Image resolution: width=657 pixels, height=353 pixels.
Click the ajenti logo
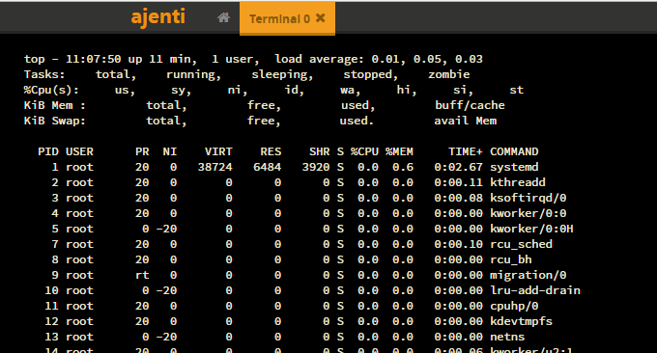coord(157,17)
